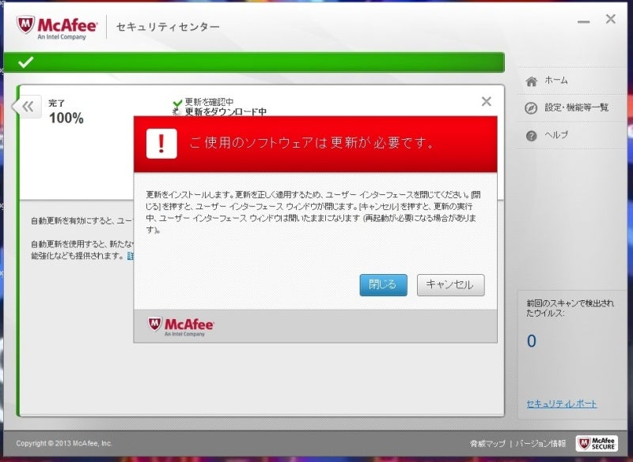The image size is (633, 462).
Task: Go back with the double chevron arrow
Action: pos(28,107)
